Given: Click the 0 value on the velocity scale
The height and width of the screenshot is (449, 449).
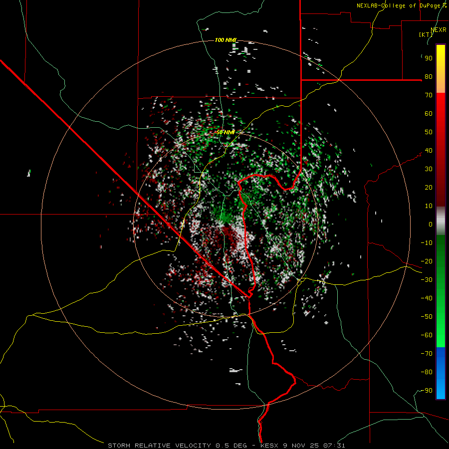Looking at the screenshot, I should [431, 224].
